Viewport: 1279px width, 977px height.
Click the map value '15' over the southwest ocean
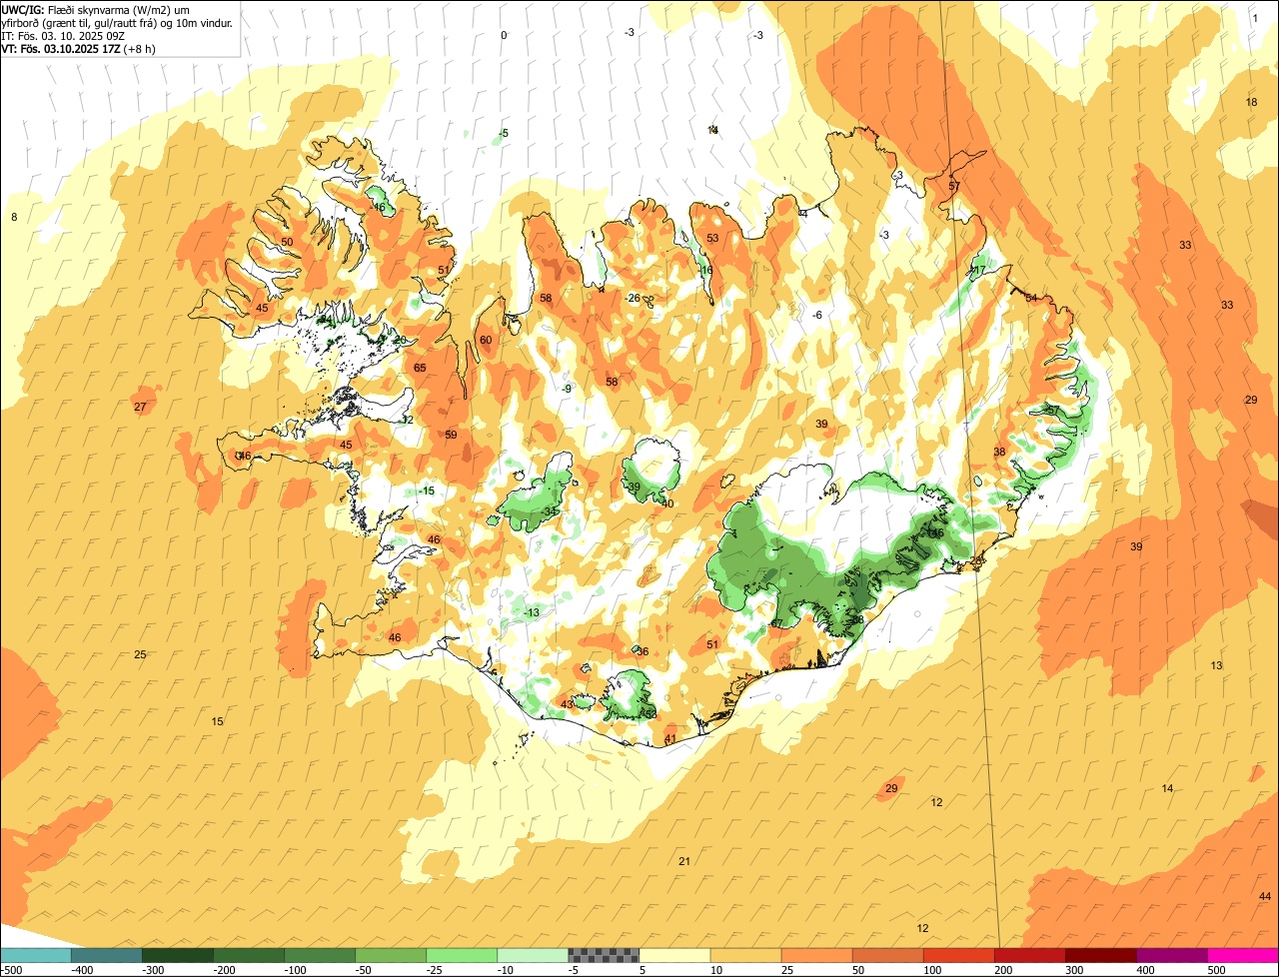click(217, 721)
